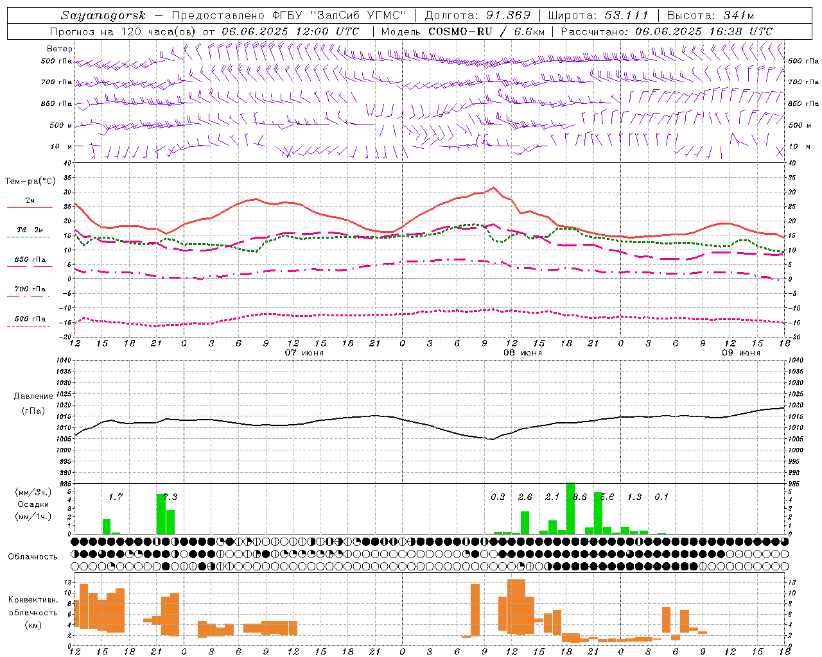Viewport: 822px width, 657px height.
Task: Click the 2.1 precipitation total
Action: pos(552,497)
